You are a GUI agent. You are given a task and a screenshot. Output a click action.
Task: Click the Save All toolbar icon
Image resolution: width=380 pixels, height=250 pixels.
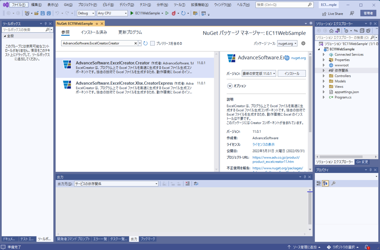pos(48,13)
